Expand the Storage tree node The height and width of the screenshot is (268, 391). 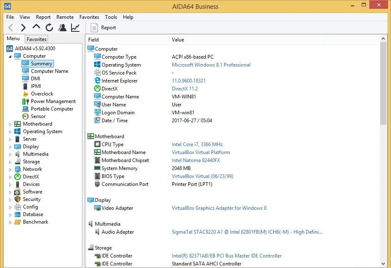pos(10,162)
